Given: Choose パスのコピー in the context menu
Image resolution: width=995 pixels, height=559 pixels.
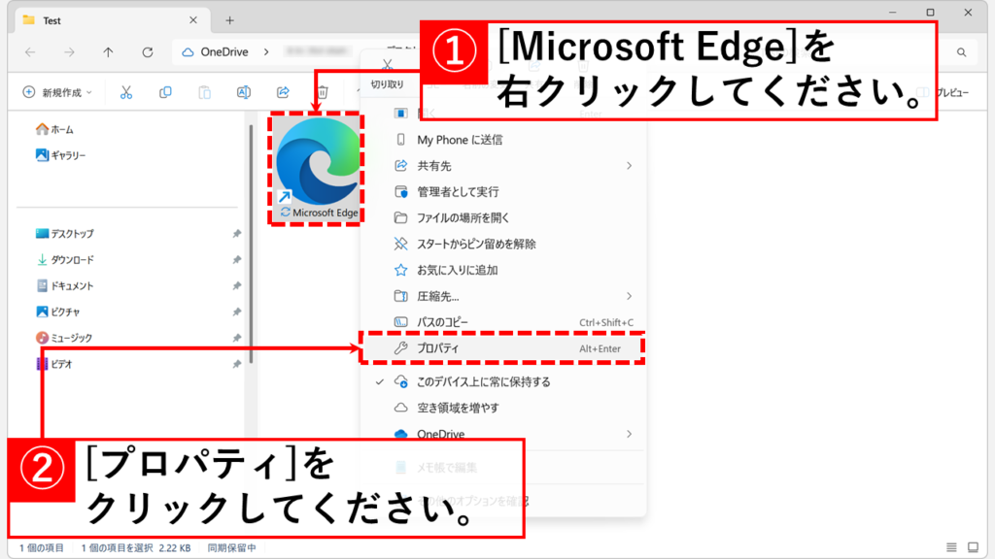Looking at the screenshot, I should click(504, 322).
